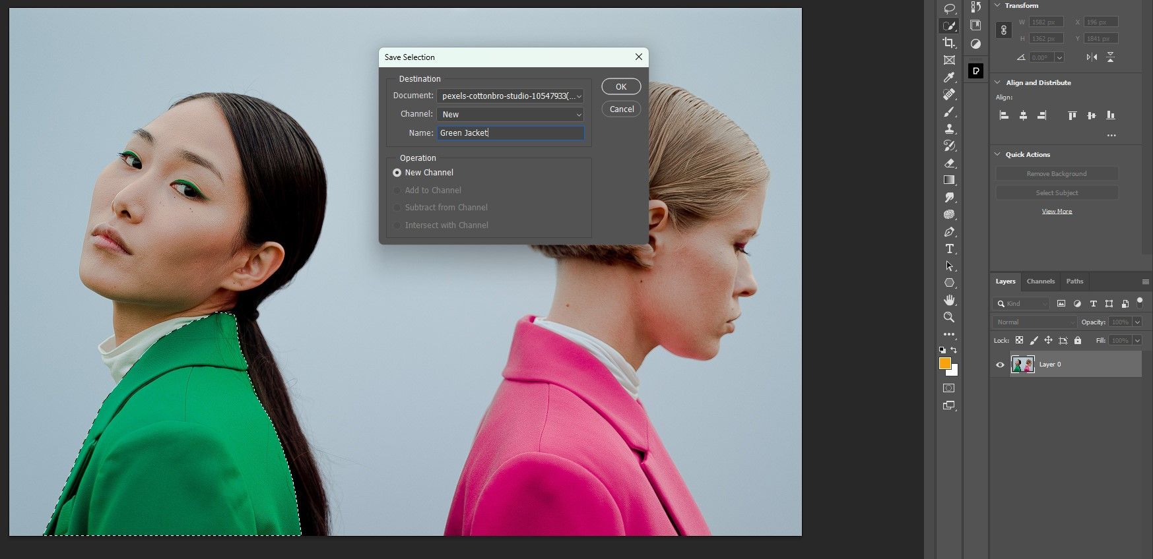Screen dimensions: 1153x559
Task: Select the Quick Selection tool
Action: point(949,26)
